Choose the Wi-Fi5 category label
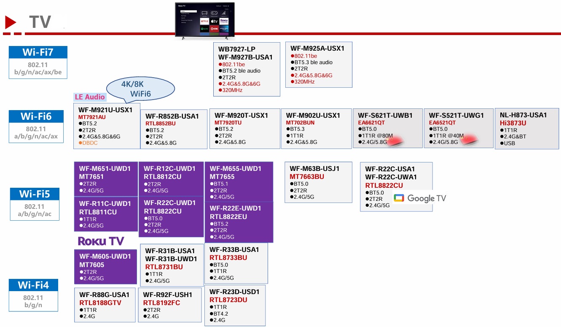The height and width of the screenshot is (327, 561). point(35,194)
